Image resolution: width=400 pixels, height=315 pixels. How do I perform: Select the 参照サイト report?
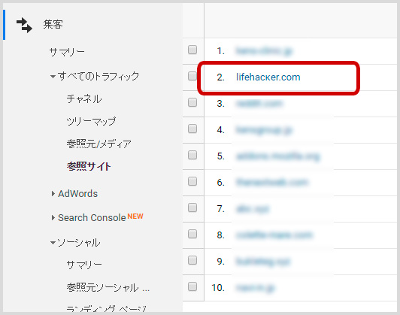tap(89, 166)
